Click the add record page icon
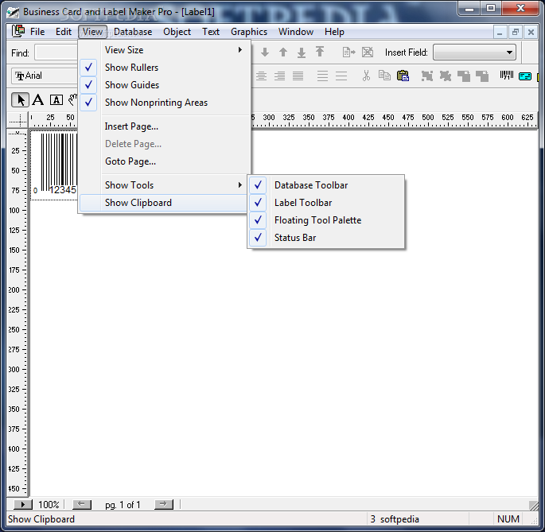Viewport: 545px width, 532px height. 348,52
